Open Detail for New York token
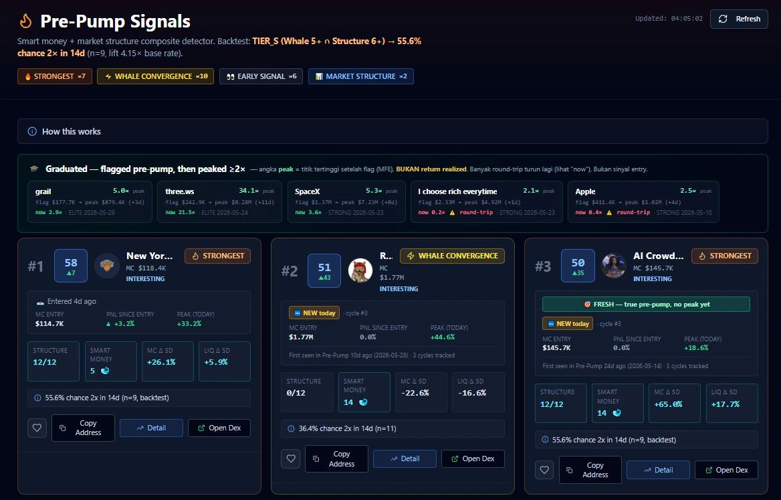Image resolution: width=781 pixels, height=500 pixels. tap(151, 428)
